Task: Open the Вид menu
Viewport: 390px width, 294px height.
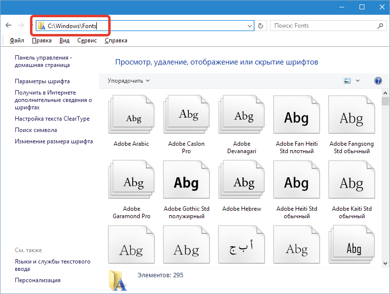Action: (x=64, y=40)
